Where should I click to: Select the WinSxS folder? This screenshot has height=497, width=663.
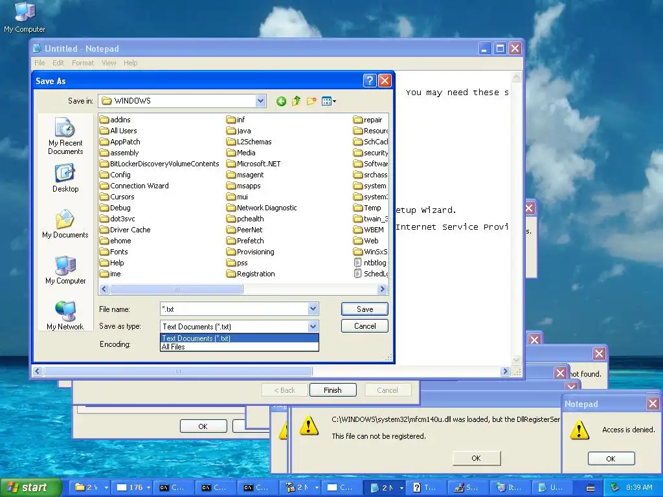click(x=370, y=252)
